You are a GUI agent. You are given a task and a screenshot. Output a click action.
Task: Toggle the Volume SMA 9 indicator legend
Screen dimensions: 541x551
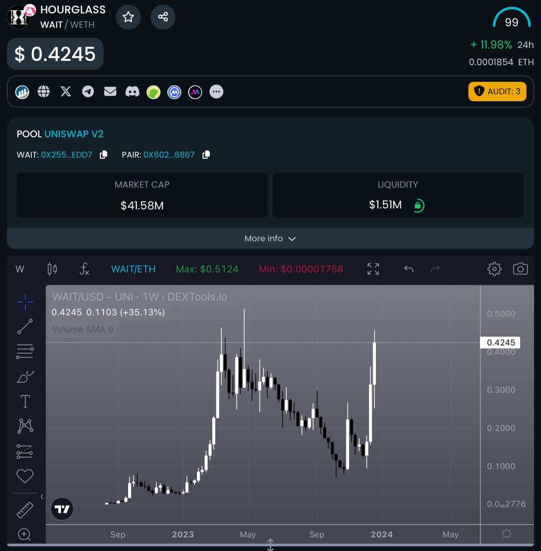point(83,329)
